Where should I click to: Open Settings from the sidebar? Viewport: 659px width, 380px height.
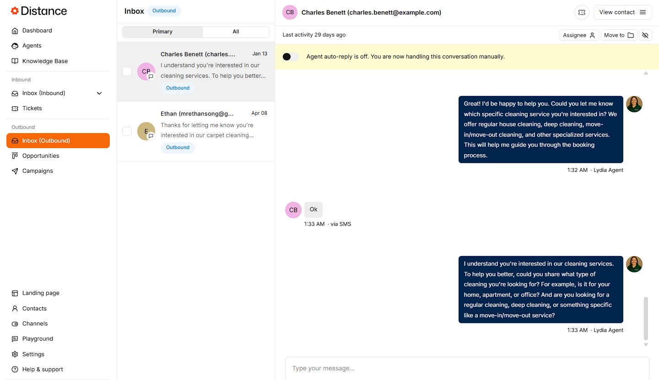(33, 354)
